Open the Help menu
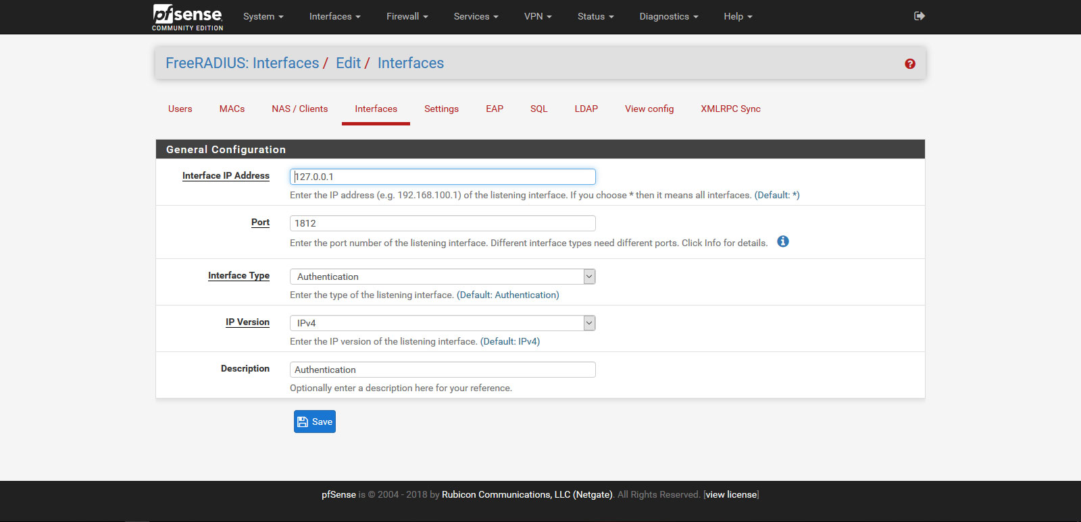This screenshot has height=522, width=1081. click(x=738, y=16)
